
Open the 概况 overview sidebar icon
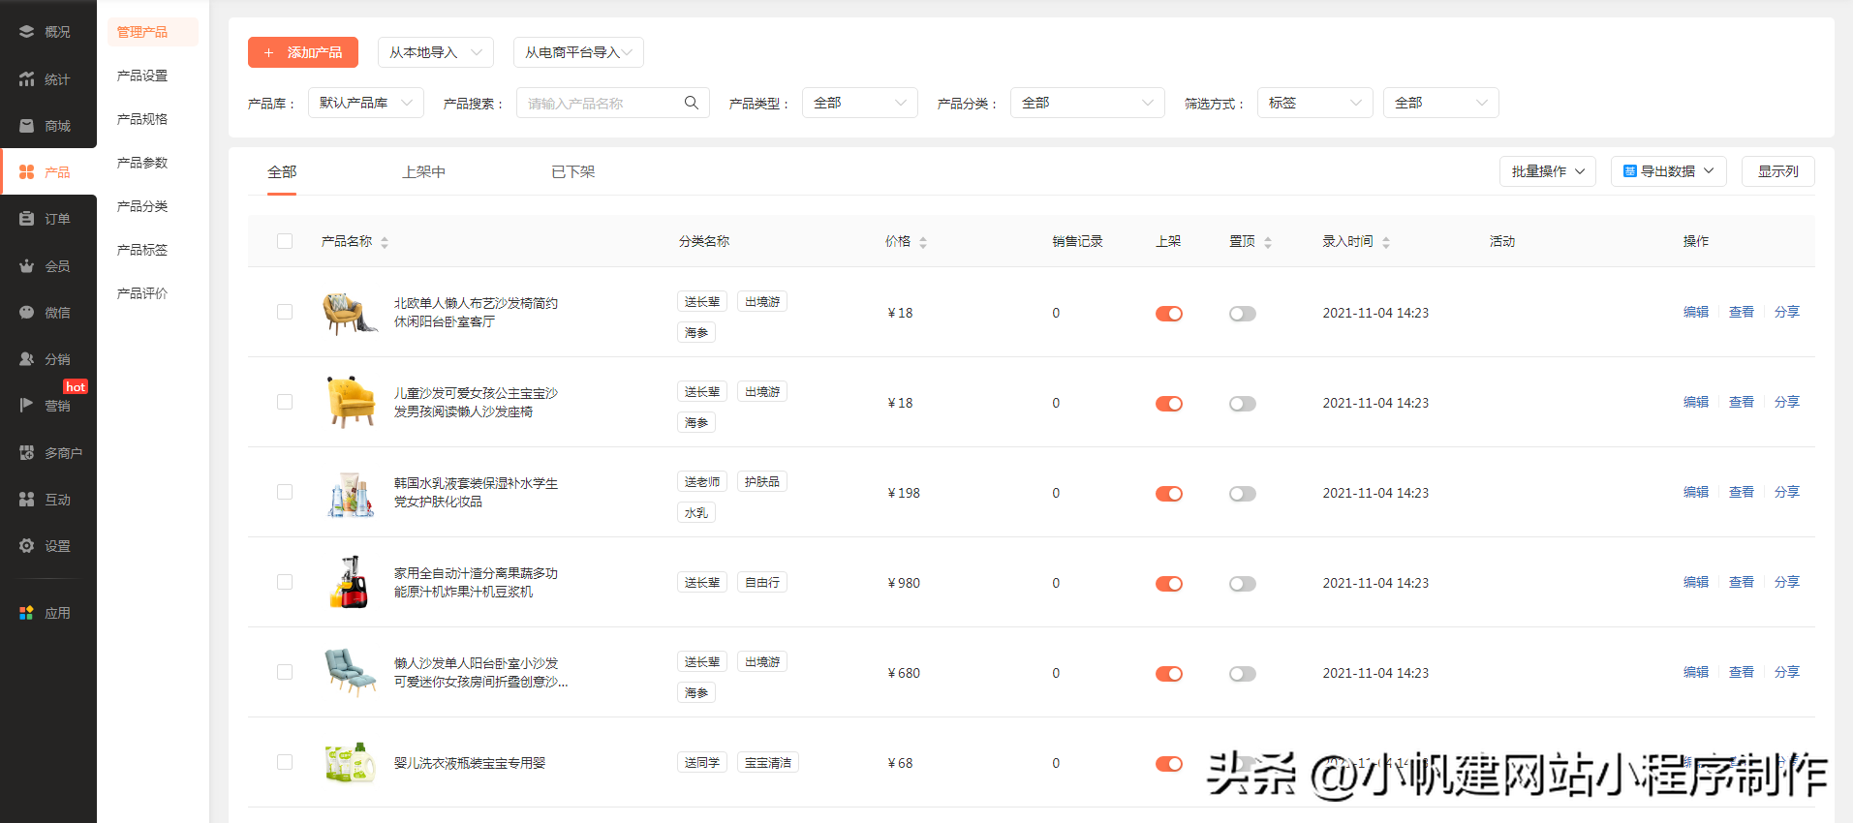[x=27, y=32]
